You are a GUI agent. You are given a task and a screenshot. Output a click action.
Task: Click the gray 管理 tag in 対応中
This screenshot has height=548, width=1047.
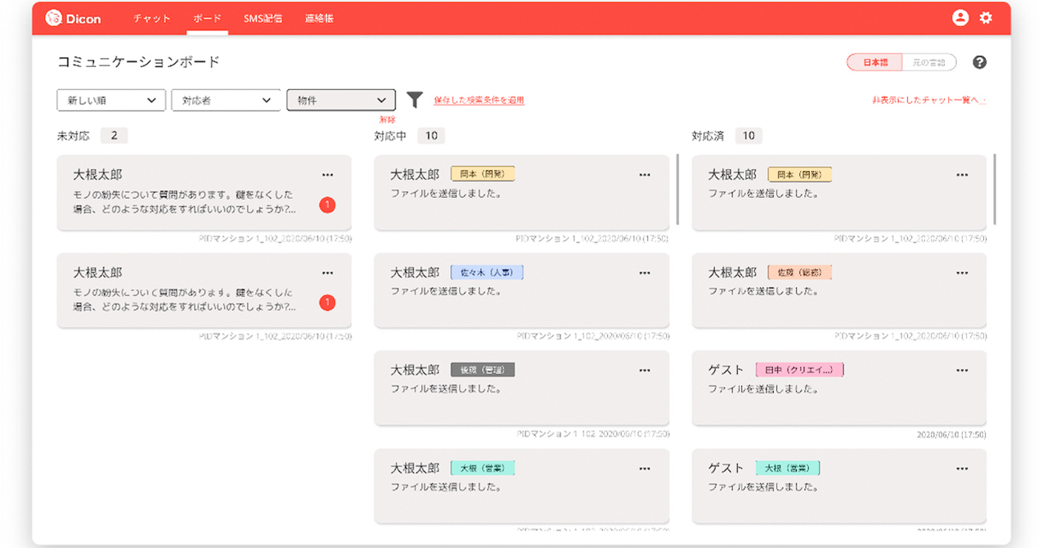point(483,371)
